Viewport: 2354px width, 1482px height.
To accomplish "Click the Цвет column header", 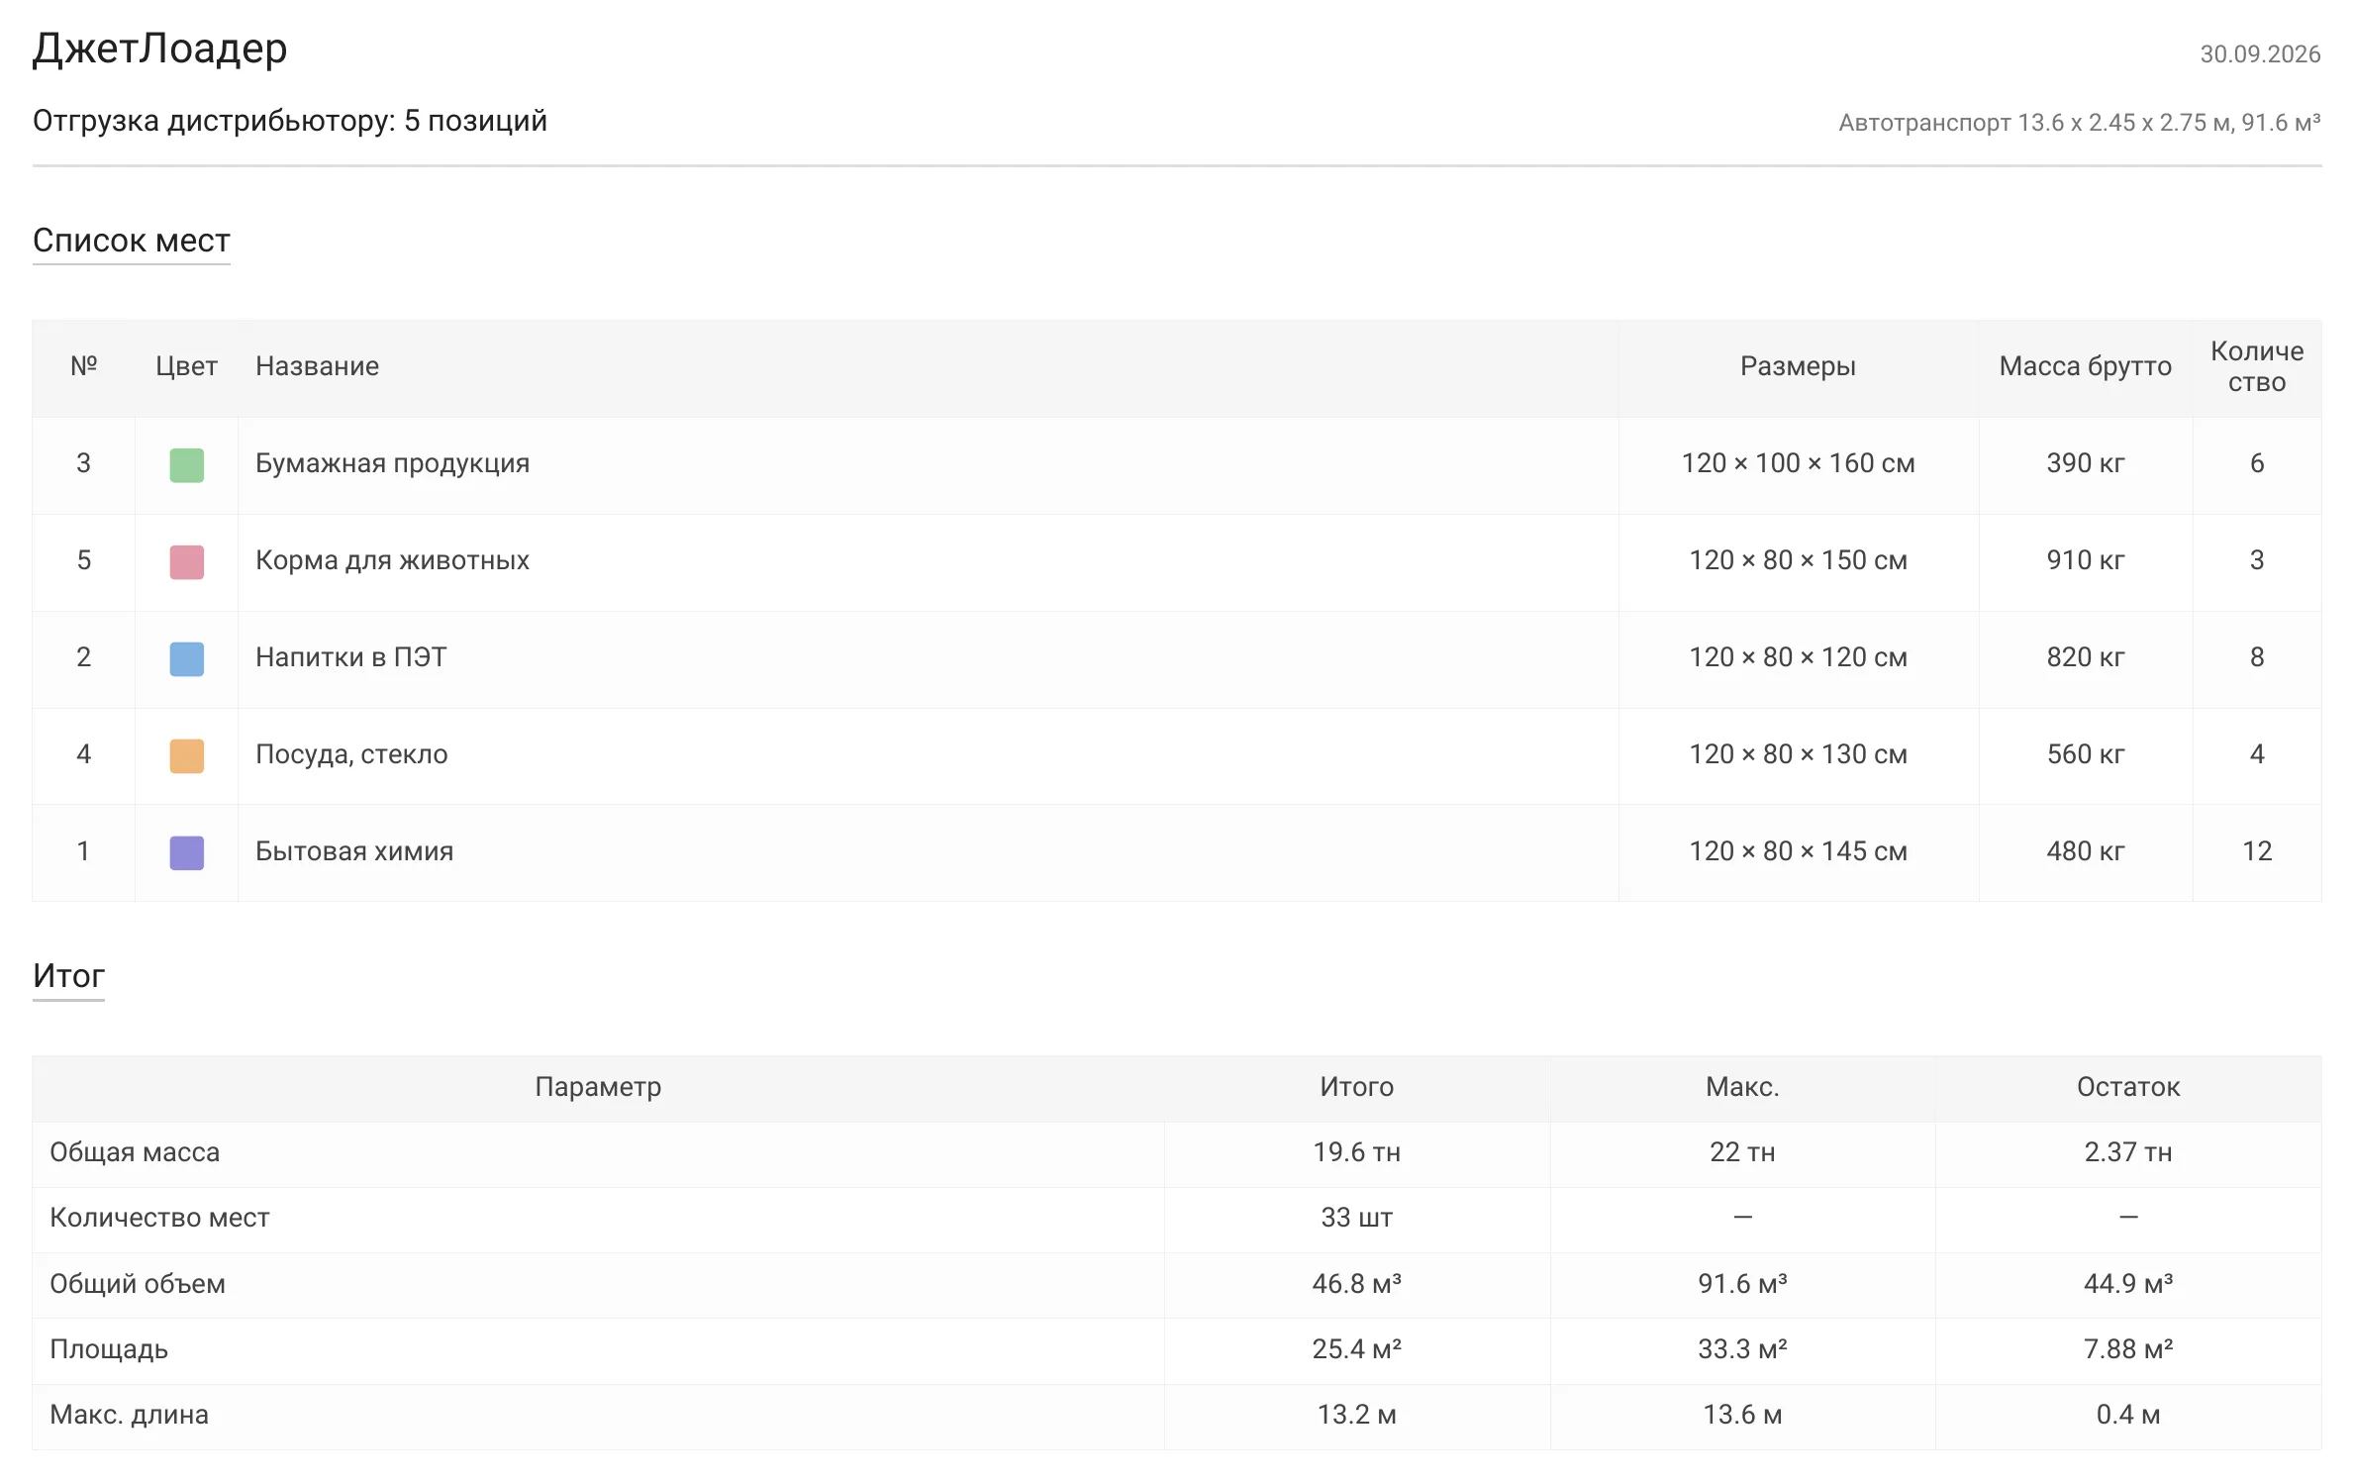I will (186, 366).
